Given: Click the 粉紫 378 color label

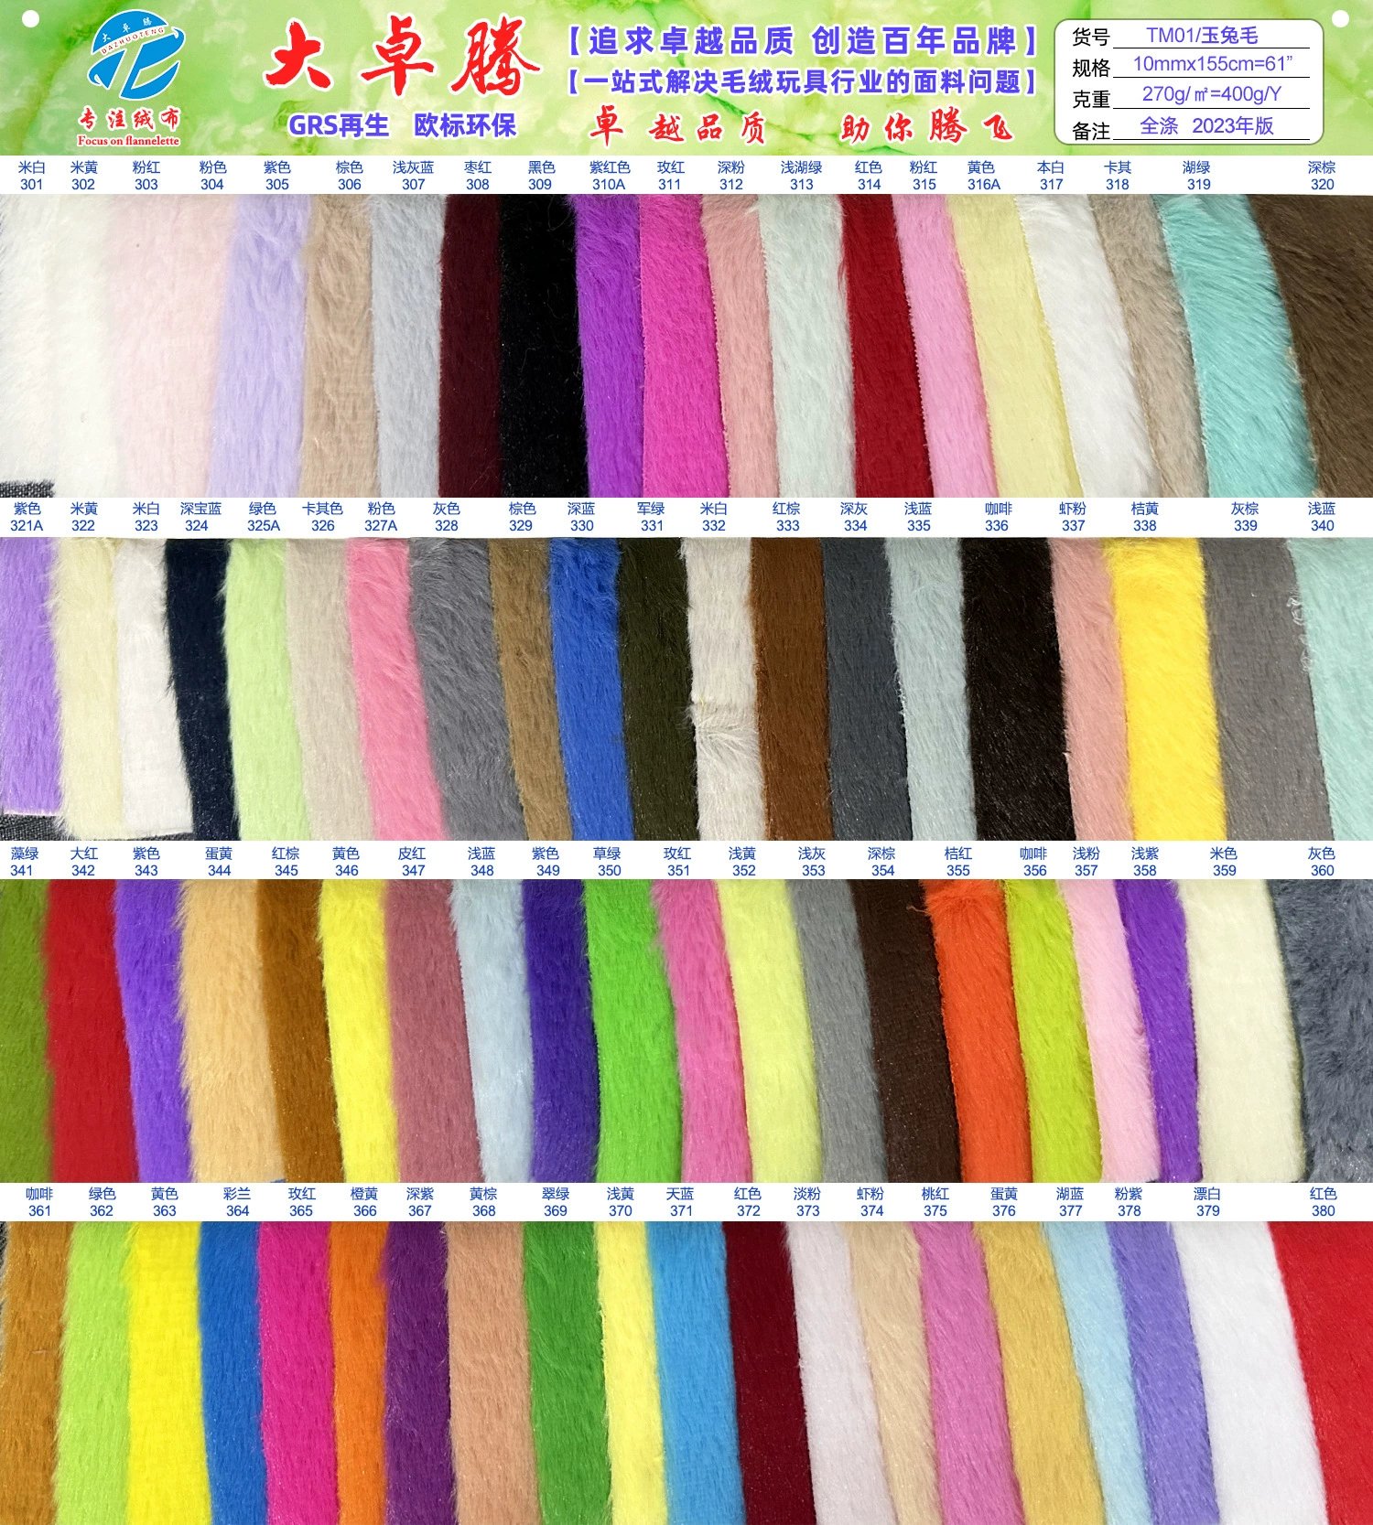Looking at the screenshot, I should [x=1129, y=1202].
